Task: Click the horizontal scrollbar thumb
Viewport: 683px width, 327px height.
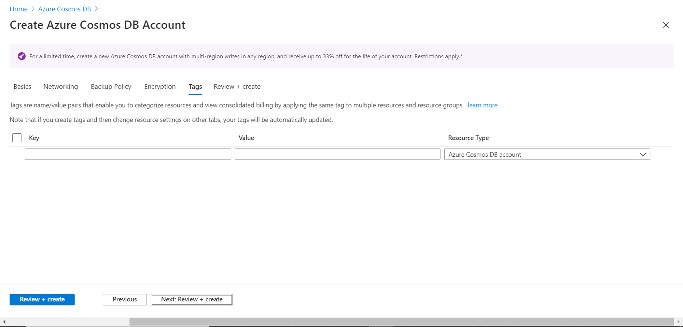Action: pyautogui.click(x=401, y=322)
